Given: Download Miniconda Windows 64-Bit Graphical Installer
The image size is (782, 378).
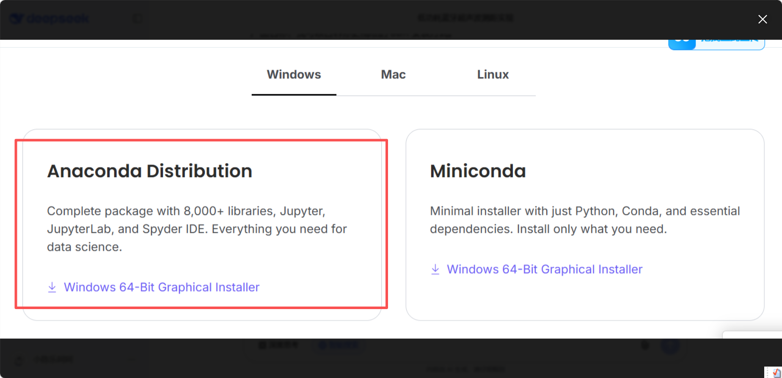Looking at the screenshot, I should pyautogui.click(x=544, y=269).
